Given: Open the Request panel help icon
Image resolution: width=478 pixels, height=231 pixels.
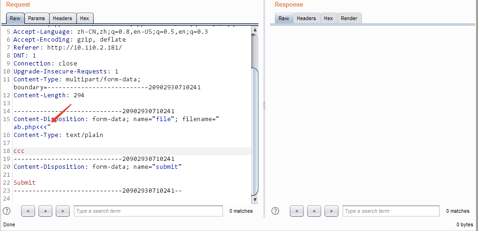Looking at the screenshot, I should 7,210.
